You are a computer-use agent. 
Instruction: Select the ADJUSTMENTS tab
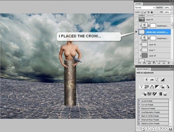[x=143, y=69]
